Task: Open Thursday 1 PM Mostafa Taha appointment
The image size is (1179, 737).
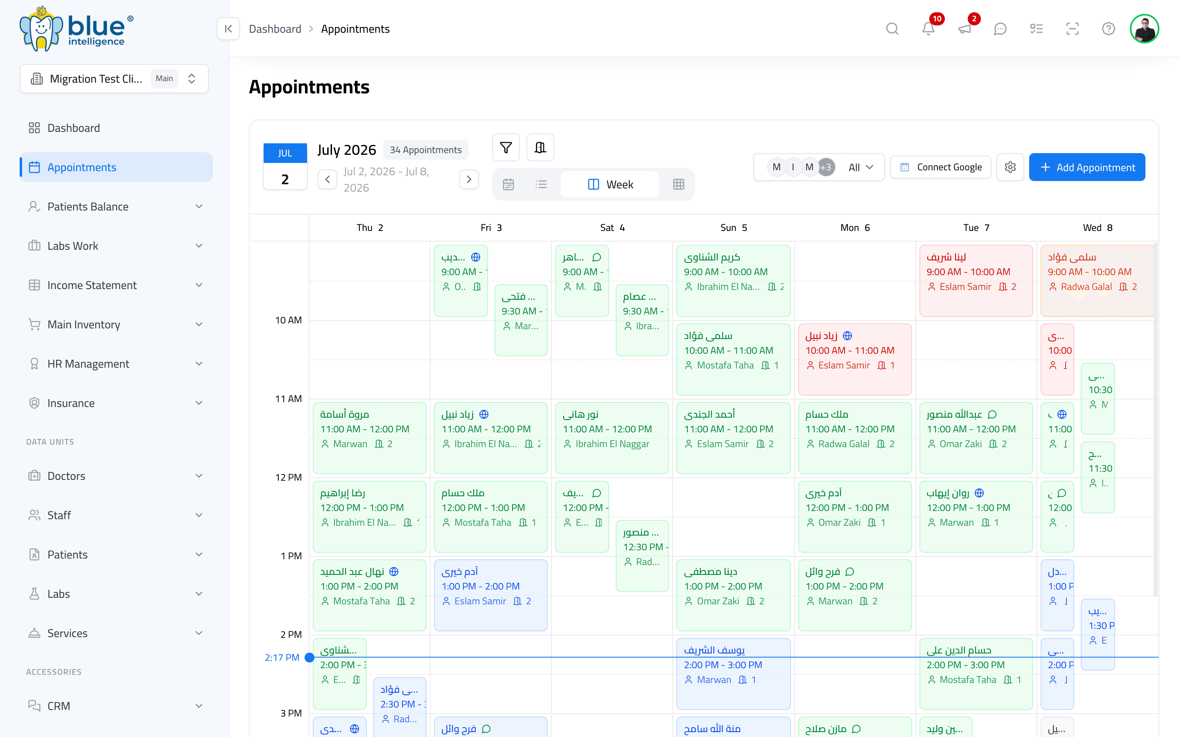Action: (369, 595)
